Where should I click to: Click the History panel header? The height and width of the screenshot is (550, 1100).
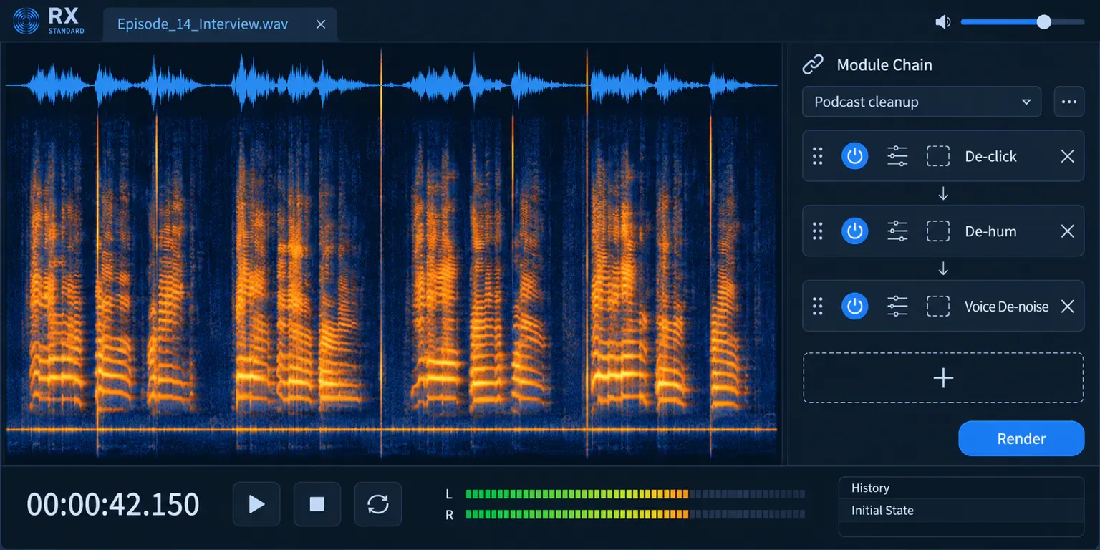click(961, 488)
